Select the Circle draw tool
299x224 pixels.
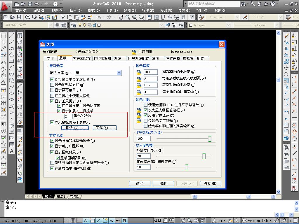[12, 74]
